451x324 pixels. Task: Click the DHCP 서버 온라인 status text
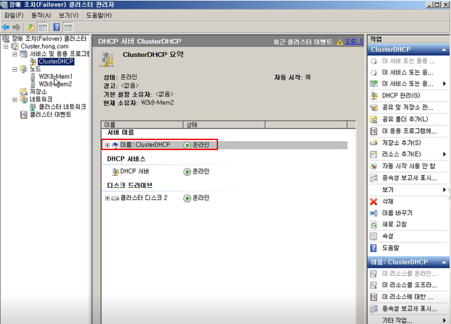coord(200,171)
